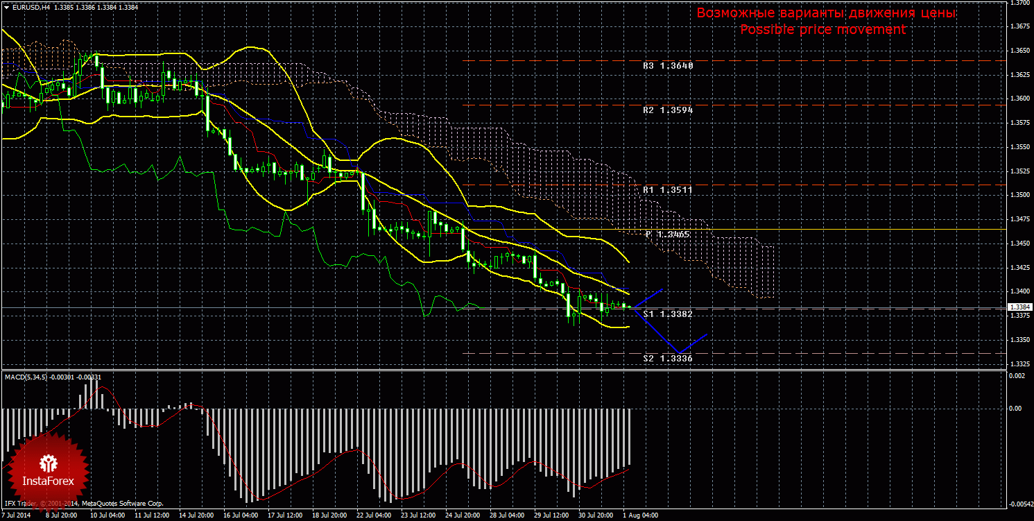Click the R1 1.3511 resistance label
Viewport: 1034px width, 521px height.
pyautogui.click(x=668, y=189)
